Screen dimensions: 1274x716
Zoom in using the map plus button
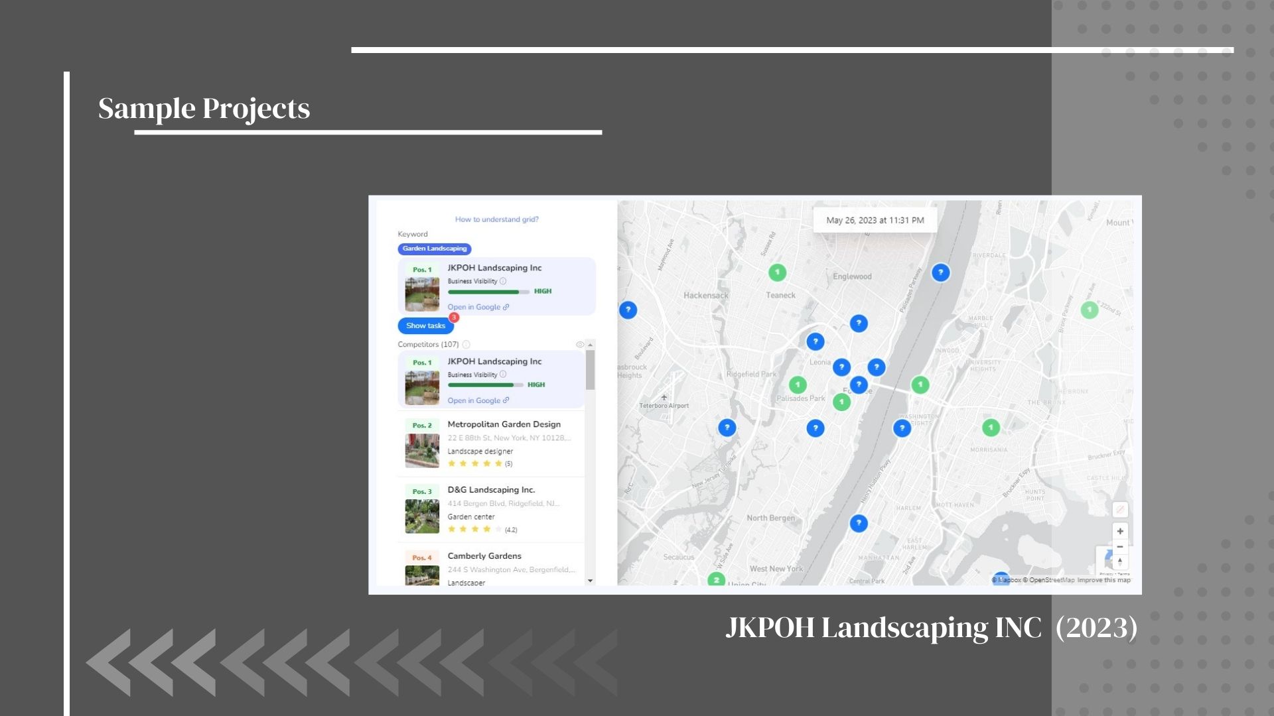click(1120, 531)
